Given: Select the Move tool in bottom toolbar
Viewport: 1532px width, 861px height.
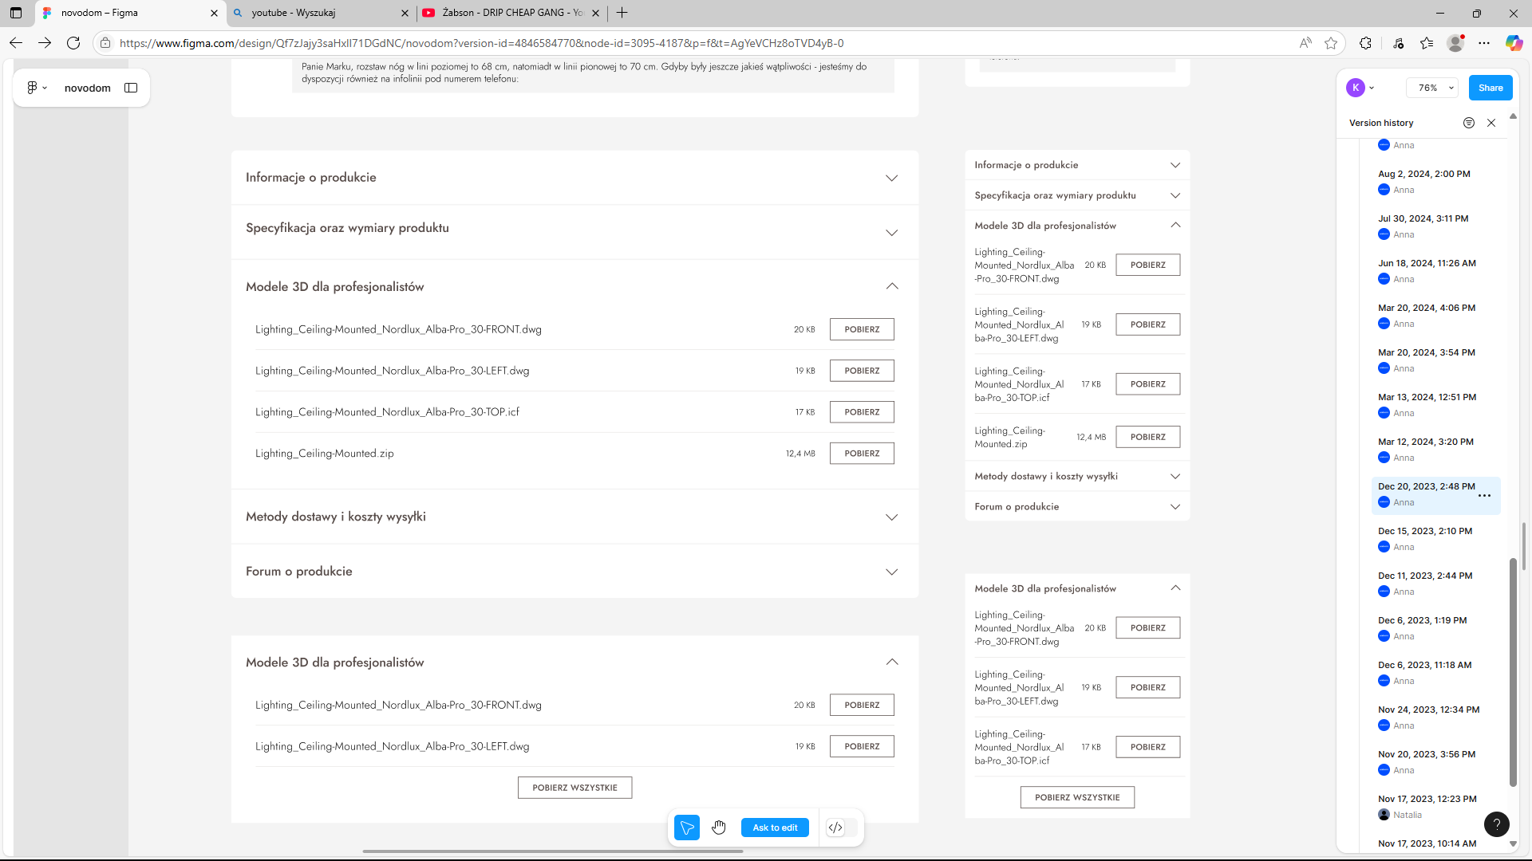Looking at the screenshot, I should pyautogui.click(x=686, y=828).
